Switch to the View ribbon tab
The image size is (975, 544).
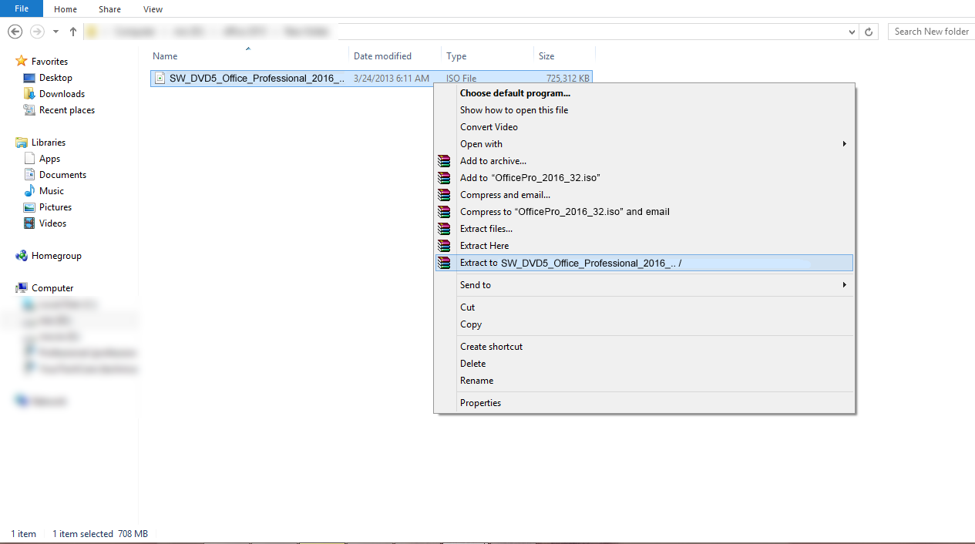153,9
